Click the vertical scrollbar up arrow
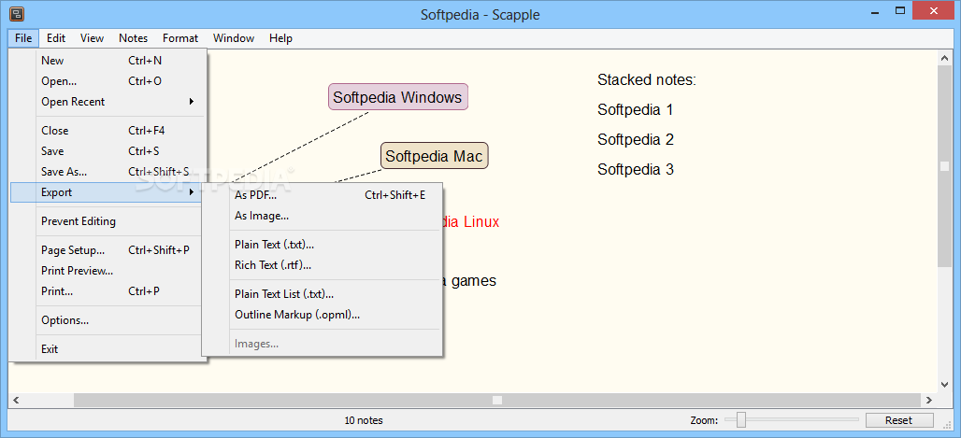Viewport: 961px width, 438px height. tap(944, 58)
